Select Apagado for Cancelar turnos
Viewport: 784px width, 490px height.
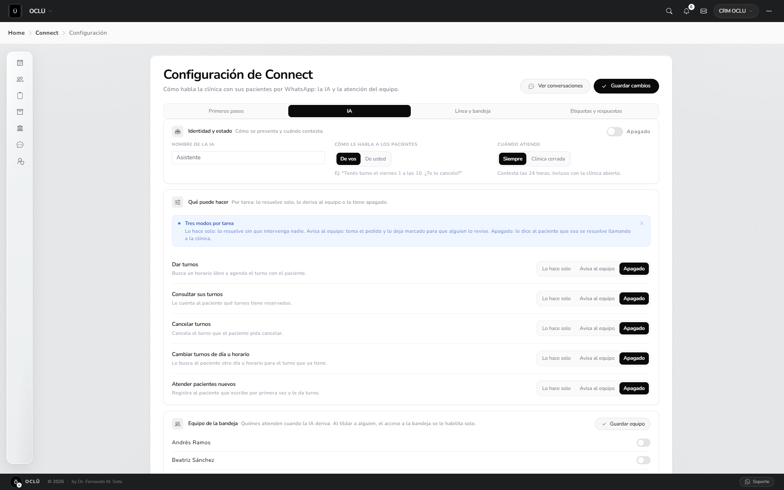[634, 328]
